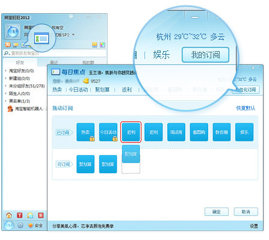Click the gold coins icon beside 9527
The image size is (269, 240).
(x=86, y=81)
